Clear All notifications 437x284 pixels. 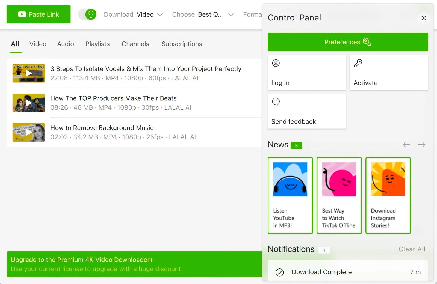click(x=412, y=249)
